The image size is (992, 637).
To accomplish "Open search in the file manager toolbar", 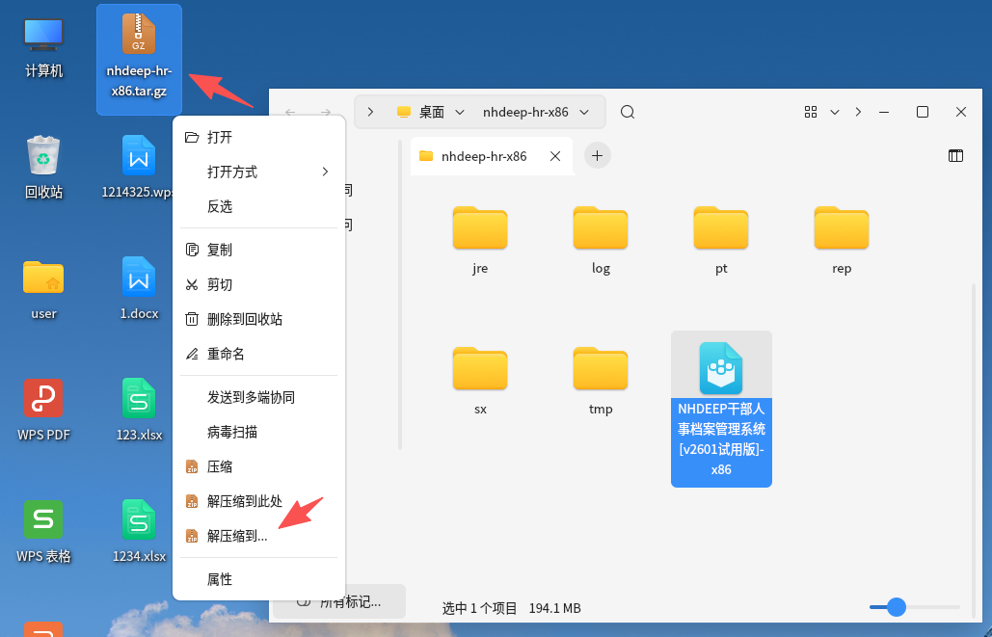I will (627, 112).
